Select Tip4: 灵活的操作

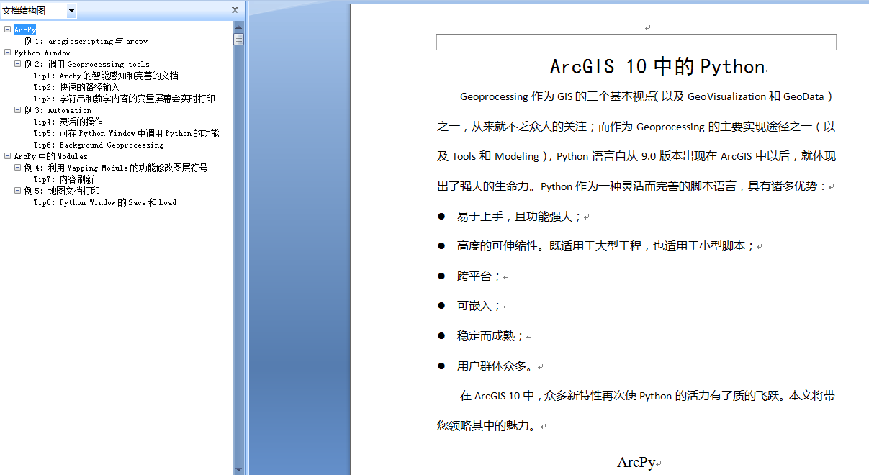point(68,122)
